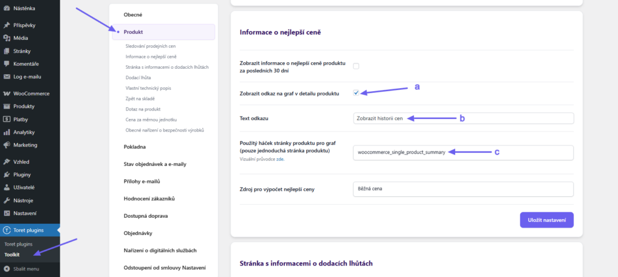618x277 pixels.
Task: Click the Toret plugins circle icon
Action: coord(6,231)
